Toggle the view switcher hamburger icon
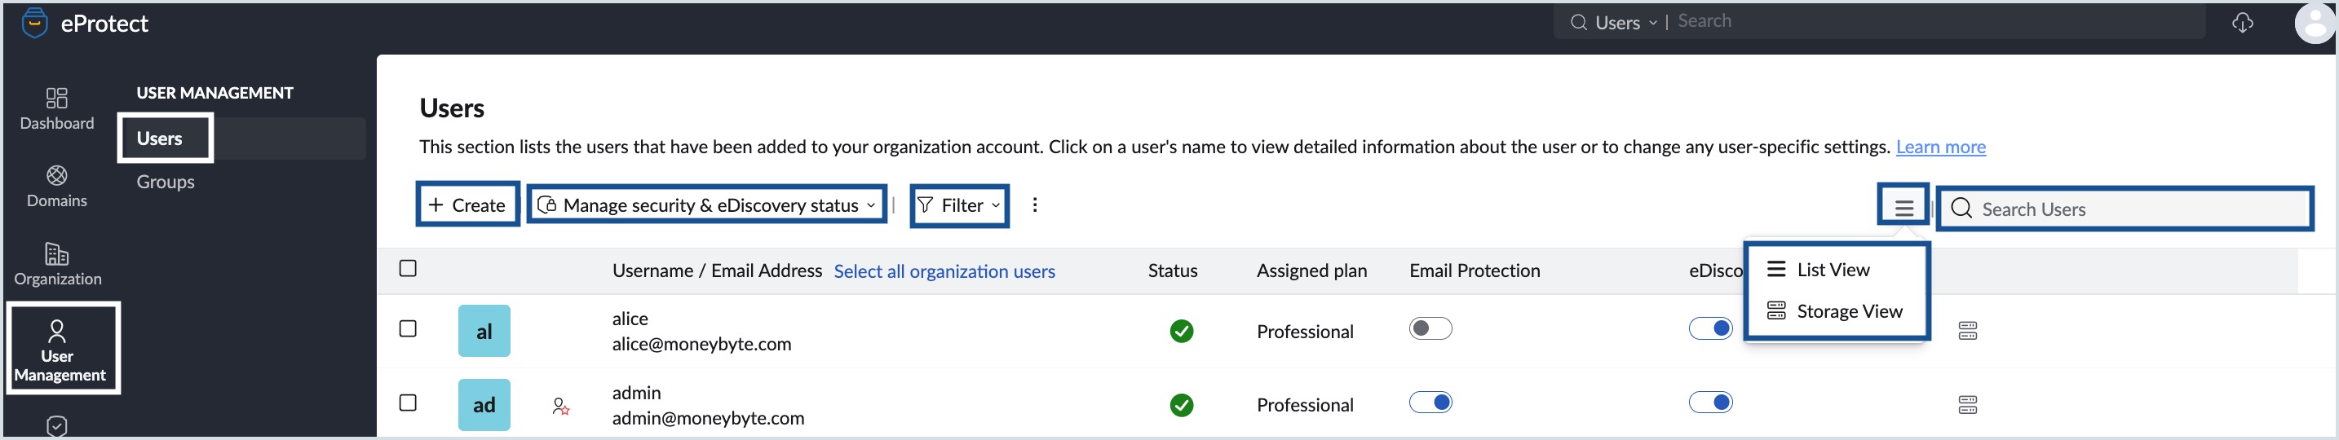Viewport: 2339px width, 440px height. [1903, 208]
